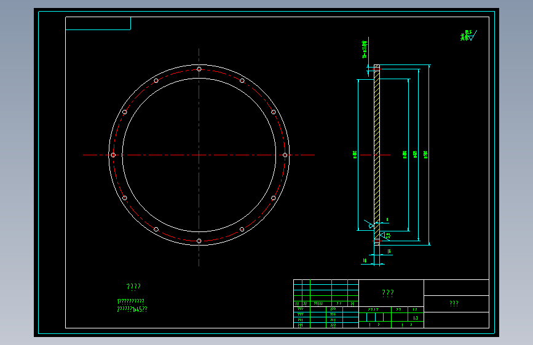The width and height of the screenshot is (533, 345).
Task: Select the note line ending "b45??"
Action: click(x=132, y=309)
